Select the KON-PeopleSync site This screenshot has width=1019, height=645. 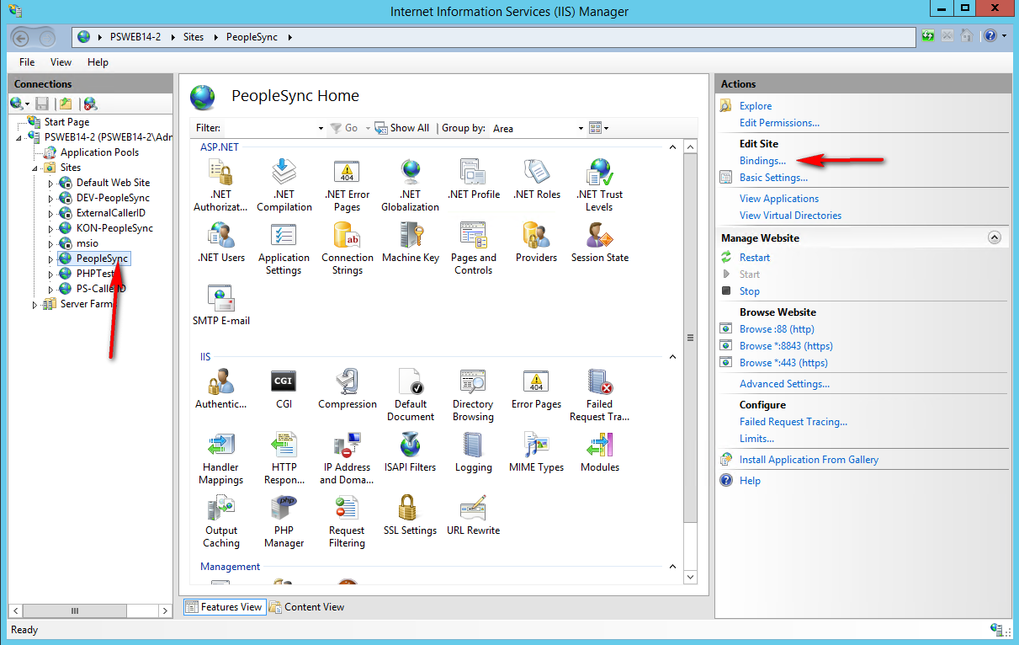(114, 228)
